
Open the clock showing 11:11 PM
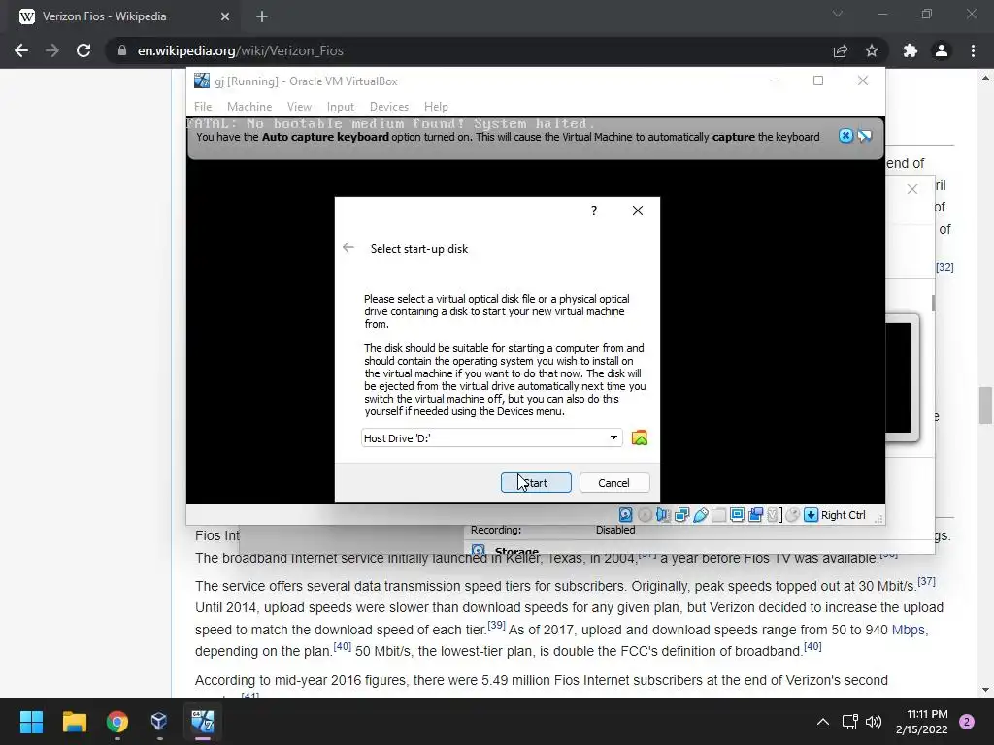922,722
